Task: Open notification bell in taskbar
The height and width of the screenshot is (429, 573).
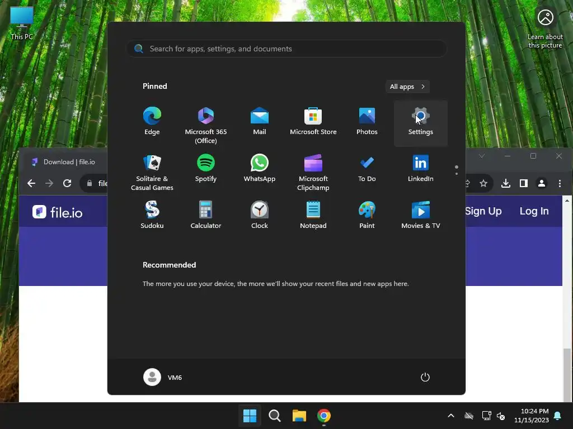Action: point(558,416)
